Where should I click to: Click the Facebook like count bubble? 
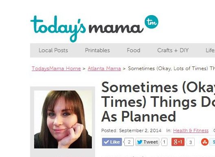[x=129, y=142]
